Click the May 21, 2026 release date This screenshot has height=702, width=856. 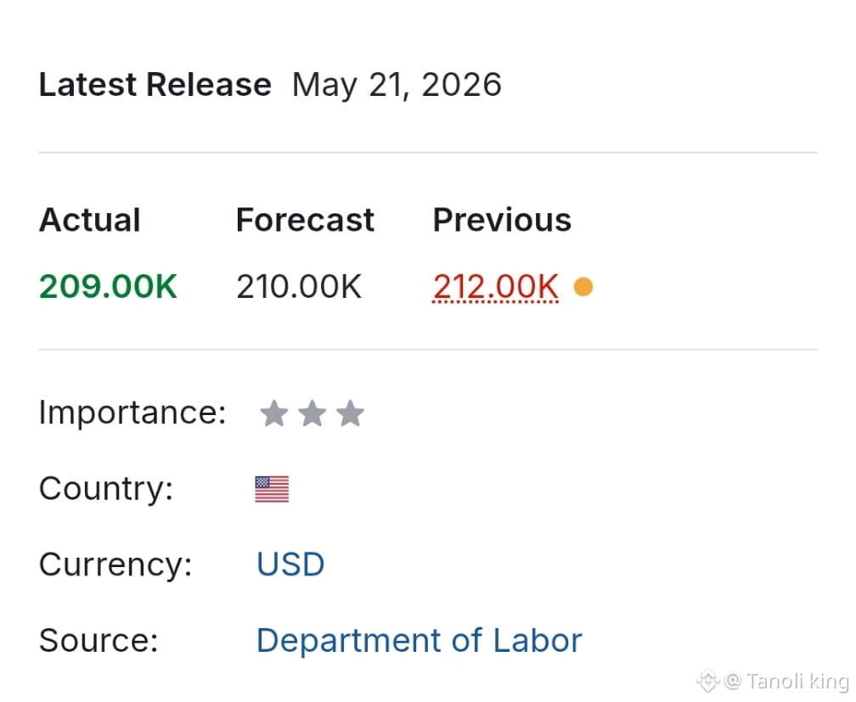[397, 85]
